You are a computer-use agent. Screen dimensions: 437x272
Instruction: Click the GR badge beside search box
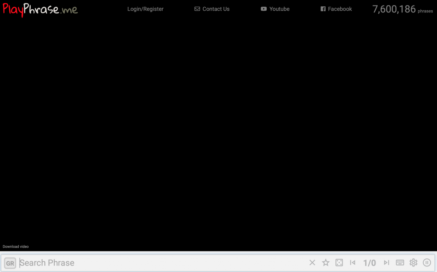coord(10,263)
